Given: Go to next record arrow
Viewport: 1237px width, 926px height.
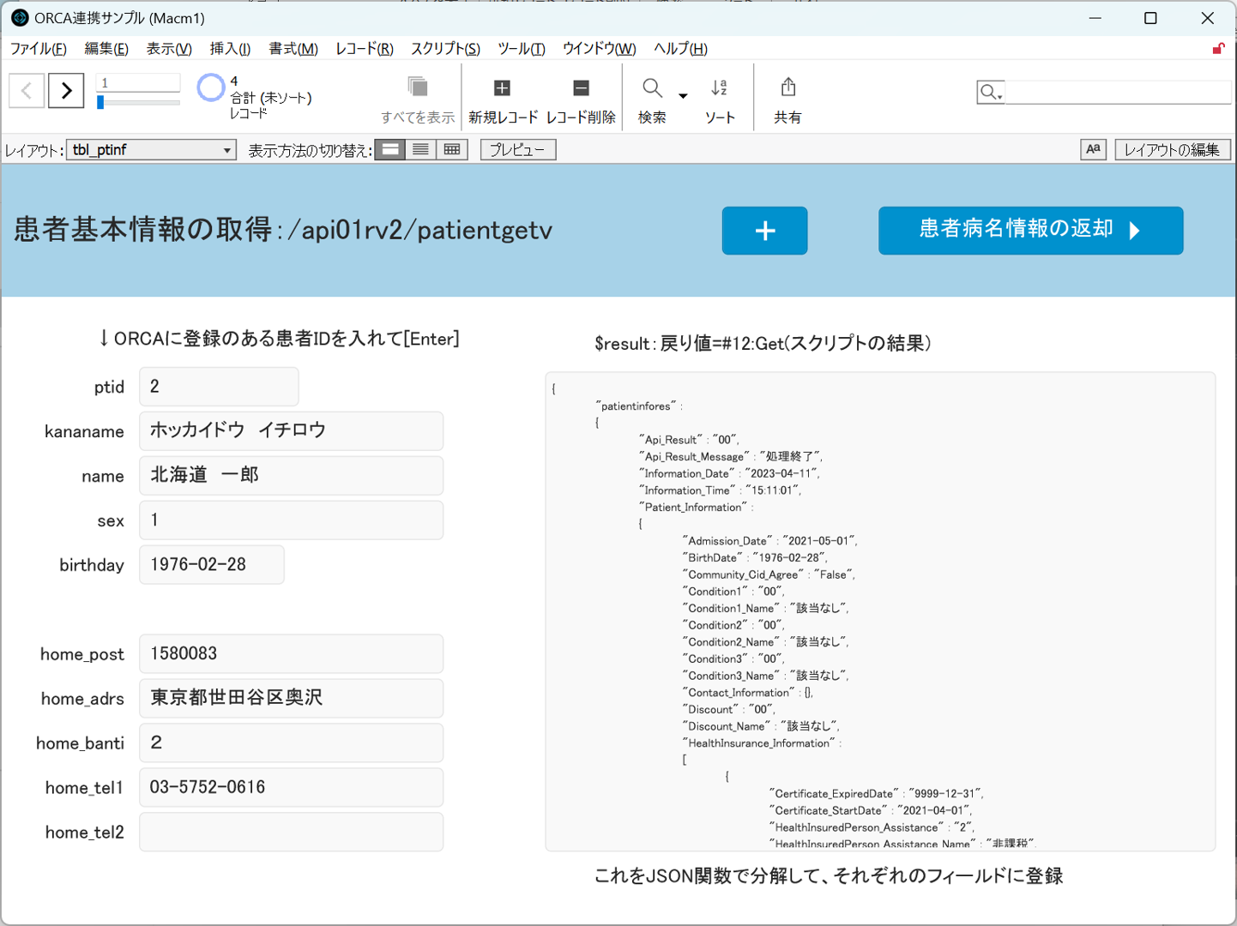Looking at the screenshot, I should (66, 90).
